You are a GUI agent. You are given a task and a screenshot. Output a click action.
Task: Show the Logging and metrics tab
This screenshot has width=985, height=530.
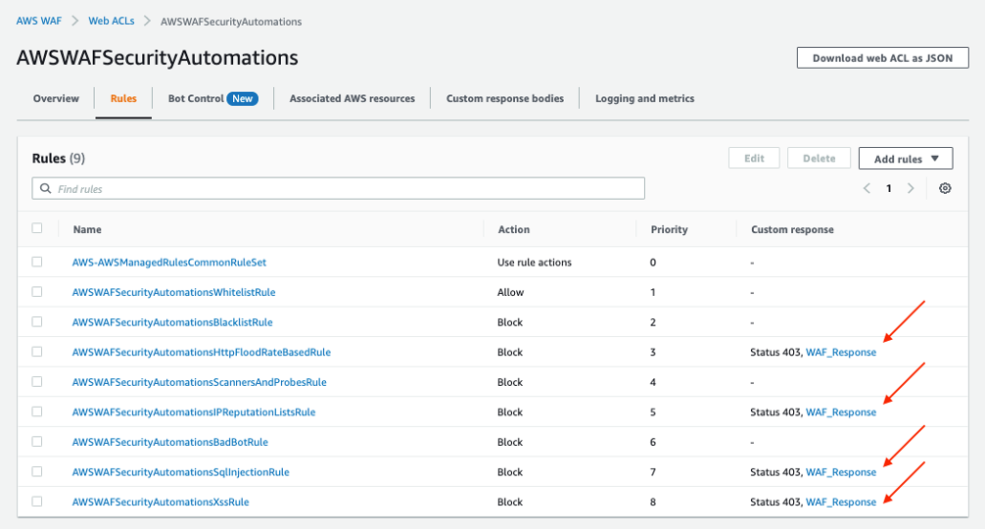(644, 99)
